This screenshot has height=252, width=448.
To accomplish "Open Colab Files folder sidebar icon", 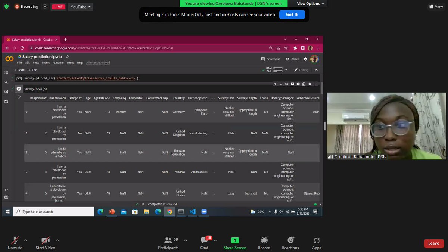I will 6,102.
